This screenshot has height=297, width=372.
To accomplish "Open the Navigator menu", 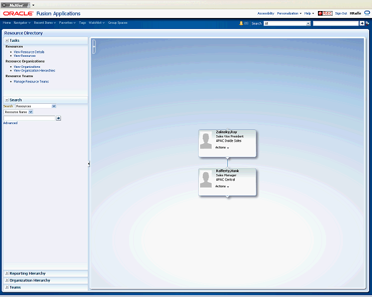I will tap(22, 23).
